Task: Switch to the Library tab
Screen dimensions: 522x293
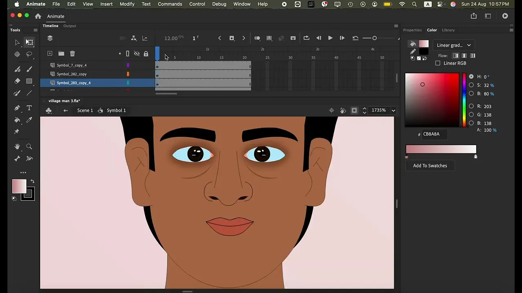Action: click(x=448, y=30)
